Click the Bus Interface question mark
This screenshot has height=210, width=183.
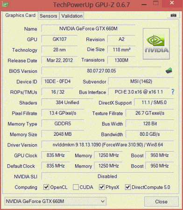[173, 92]
